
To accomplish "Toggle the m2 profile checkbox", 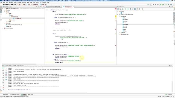I will pyautogui.click(x=121, y=13).
